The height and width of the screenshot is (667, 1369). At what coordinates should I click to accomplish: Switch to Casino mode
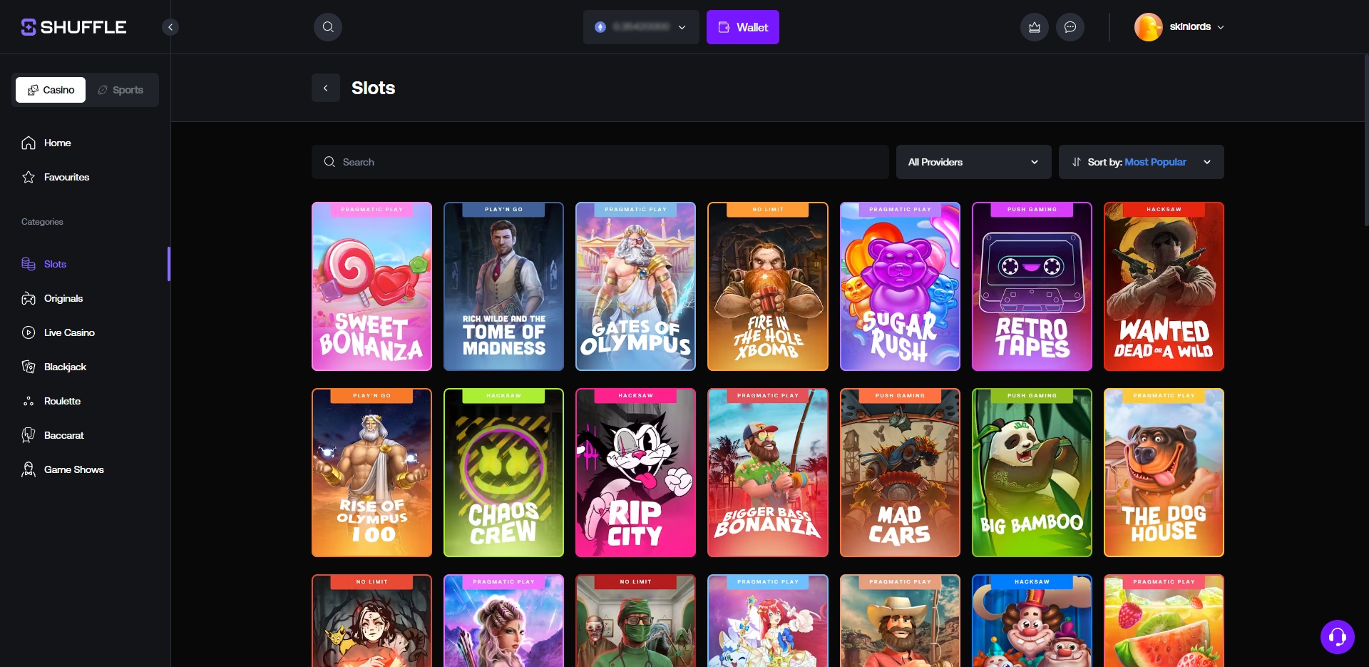tap(51, 90)
